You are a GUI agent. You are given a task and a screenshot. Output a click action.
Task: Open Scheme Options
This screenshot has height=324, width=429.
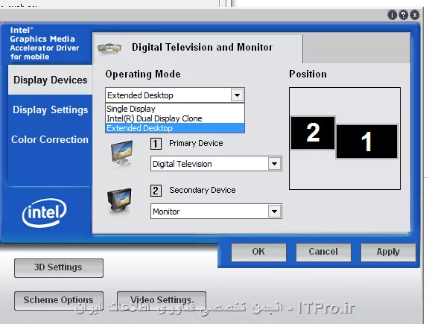click(59, 300)
